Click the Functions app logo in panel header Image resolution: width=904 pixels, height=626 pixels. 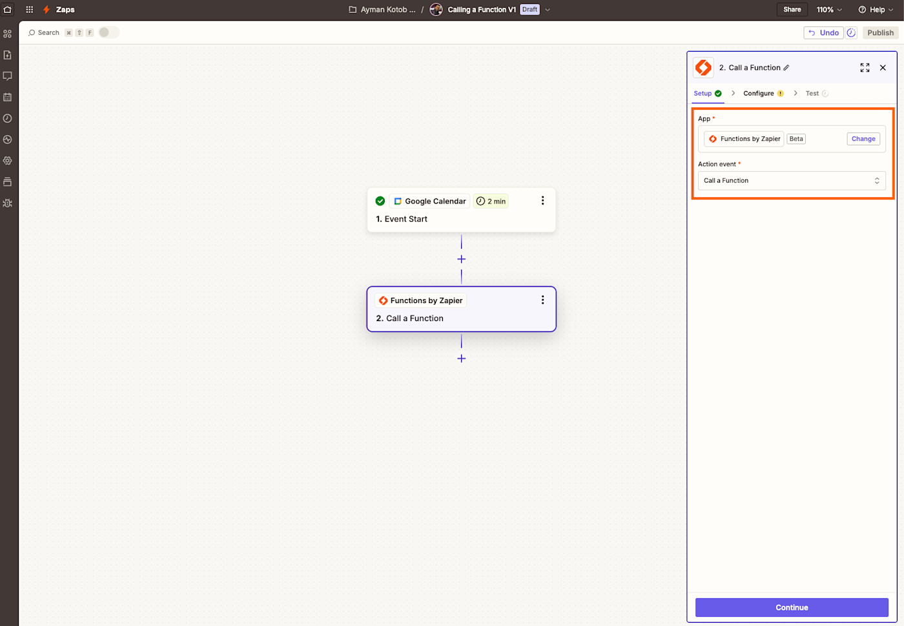click(x=703, y=67)
